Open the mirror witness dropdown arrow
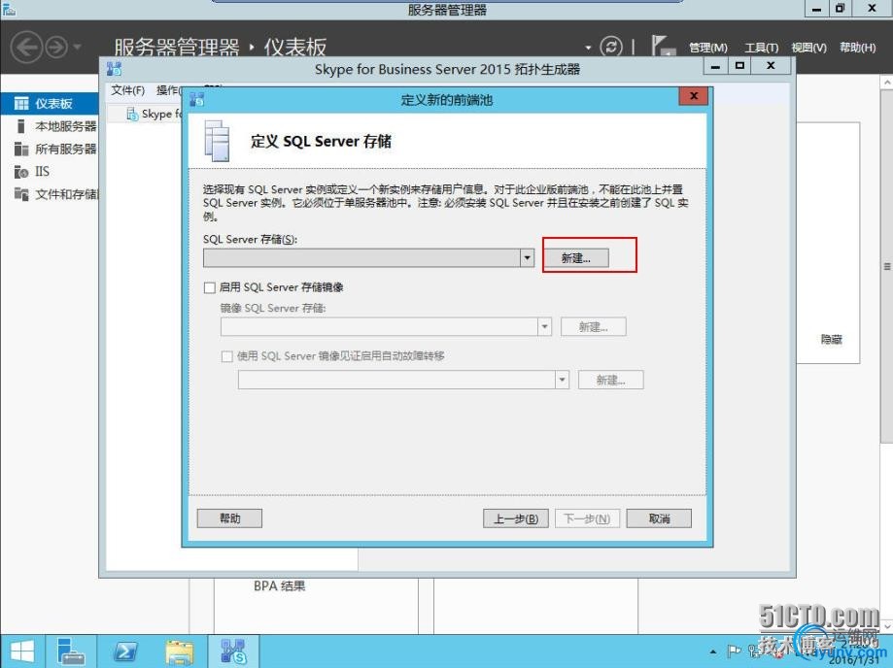This screenshot has width=893, height=668. [562, 380]
